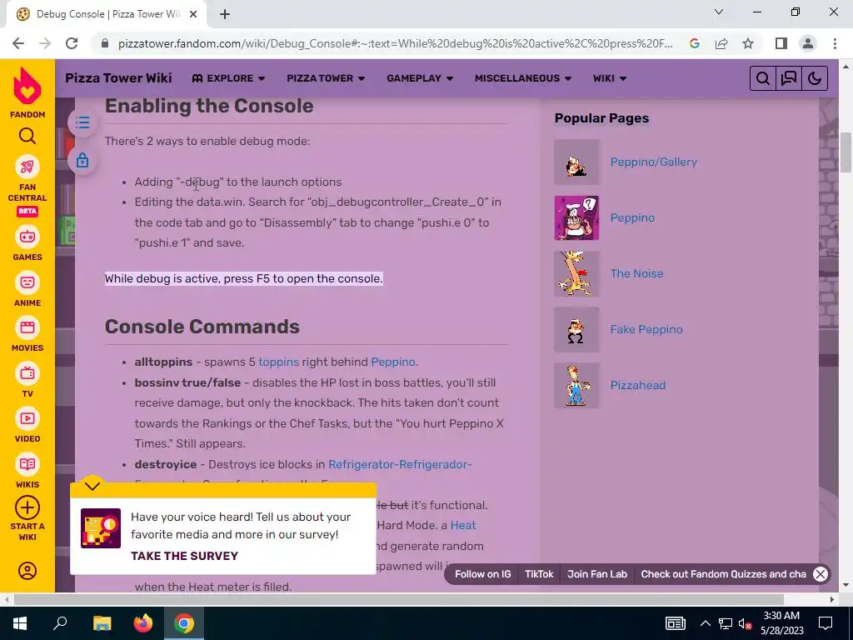Open the Pizzahead link

tap(637, 385)
